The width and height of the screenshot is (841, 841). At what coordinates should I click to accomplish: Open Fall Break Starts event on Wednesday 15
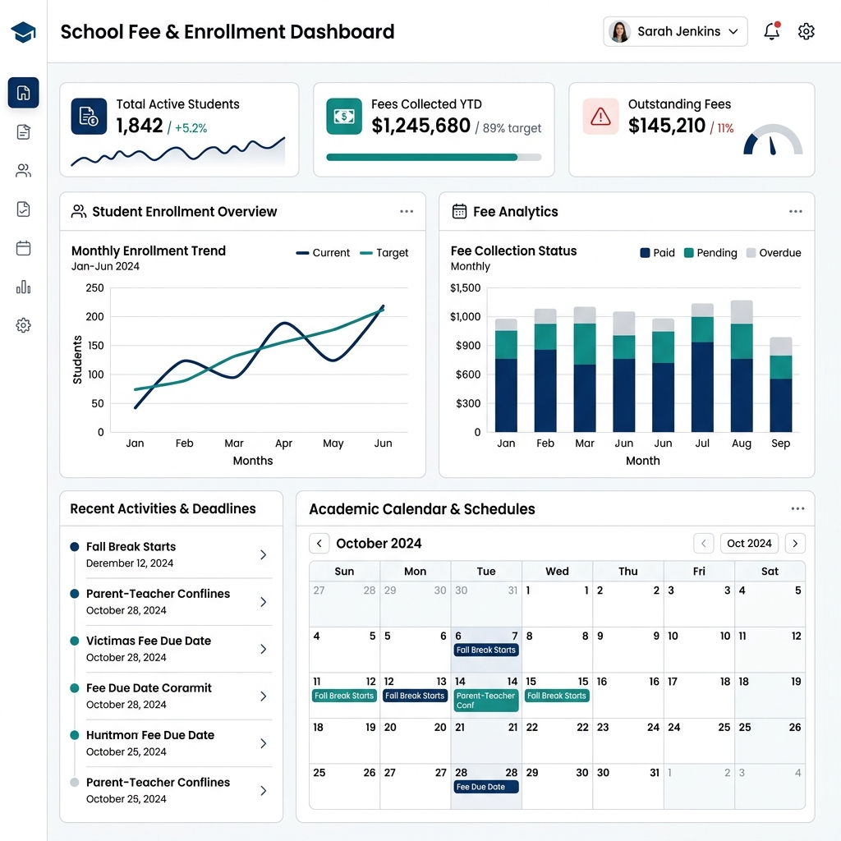click(x=557, y=696)
